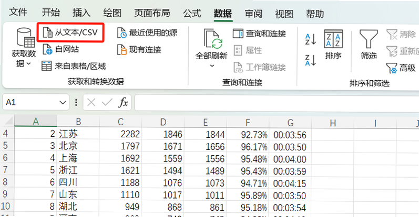Click 清除 clear filter button
Image resolution: width=419 pixels, height=217 pixels.
click(401, 34)
